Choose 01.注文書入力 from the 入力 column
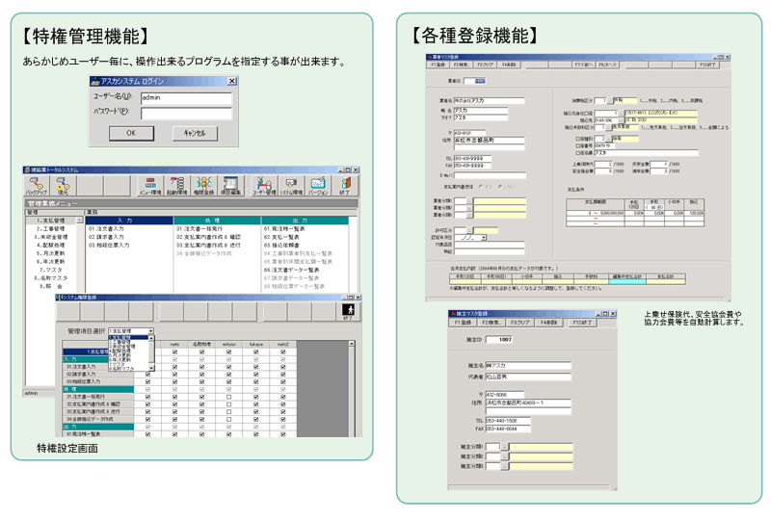The height and width of the screenshot is (520, 771). point(106,228)
